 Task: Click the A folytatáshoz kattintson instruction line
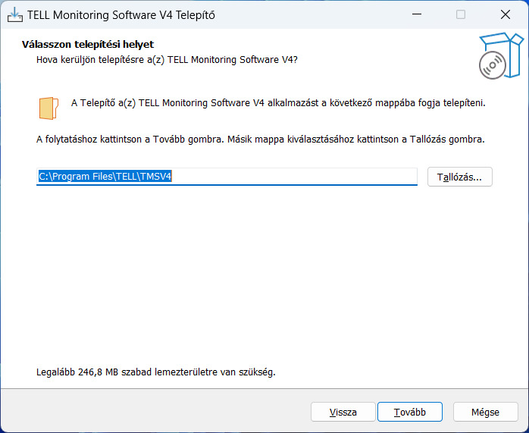click(261, 139)
